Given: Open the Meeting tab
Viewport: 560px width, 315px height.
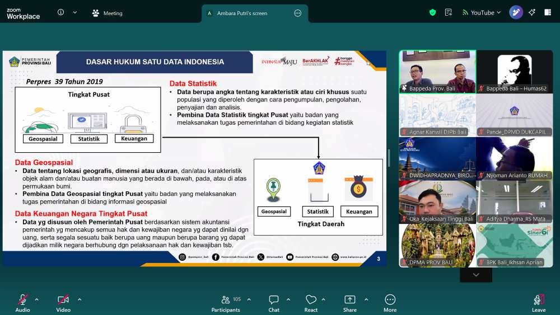Looking at the screenshot, I should pyautogui.click(x=107, y=13).
